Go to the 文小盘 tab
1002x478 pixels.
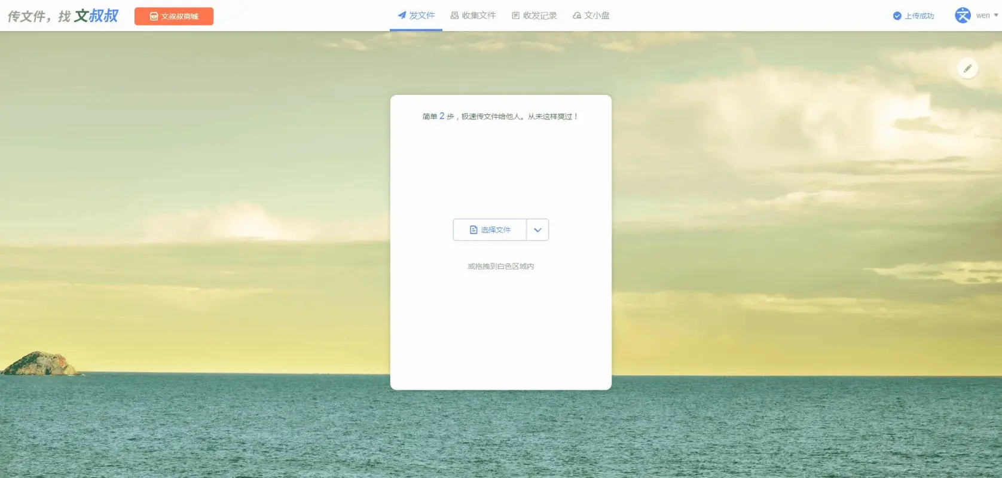click(x=597, y=16)
